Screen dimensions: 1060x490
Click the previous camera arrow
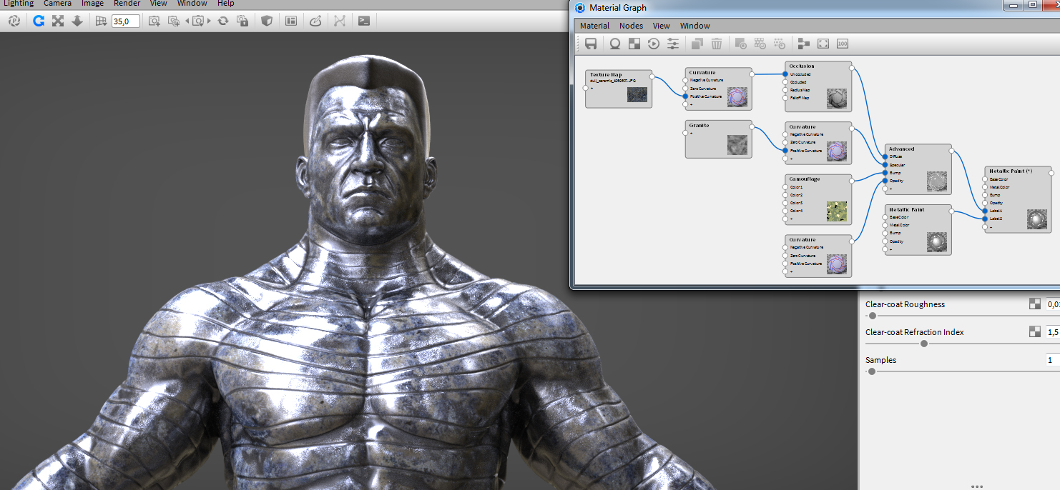click(x=187, y=21)
